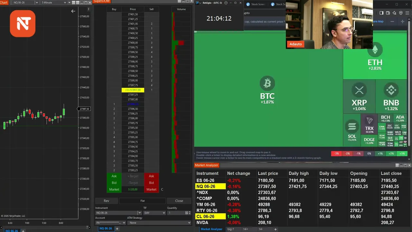
Task: Click the NinjaTrader logo icon on chart
Action: 23,24
